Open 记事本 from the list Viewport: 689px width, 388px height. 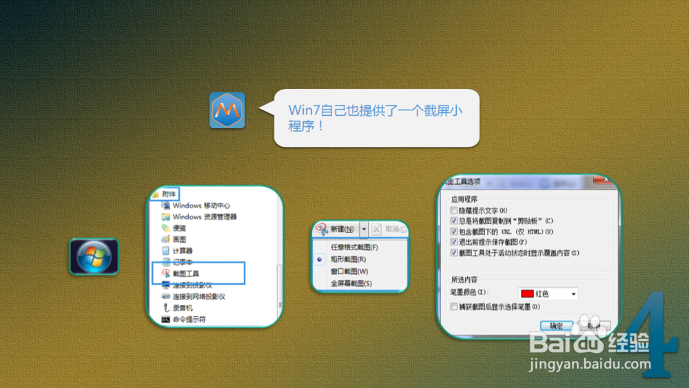pyautogui.click(x=183, y=262)
